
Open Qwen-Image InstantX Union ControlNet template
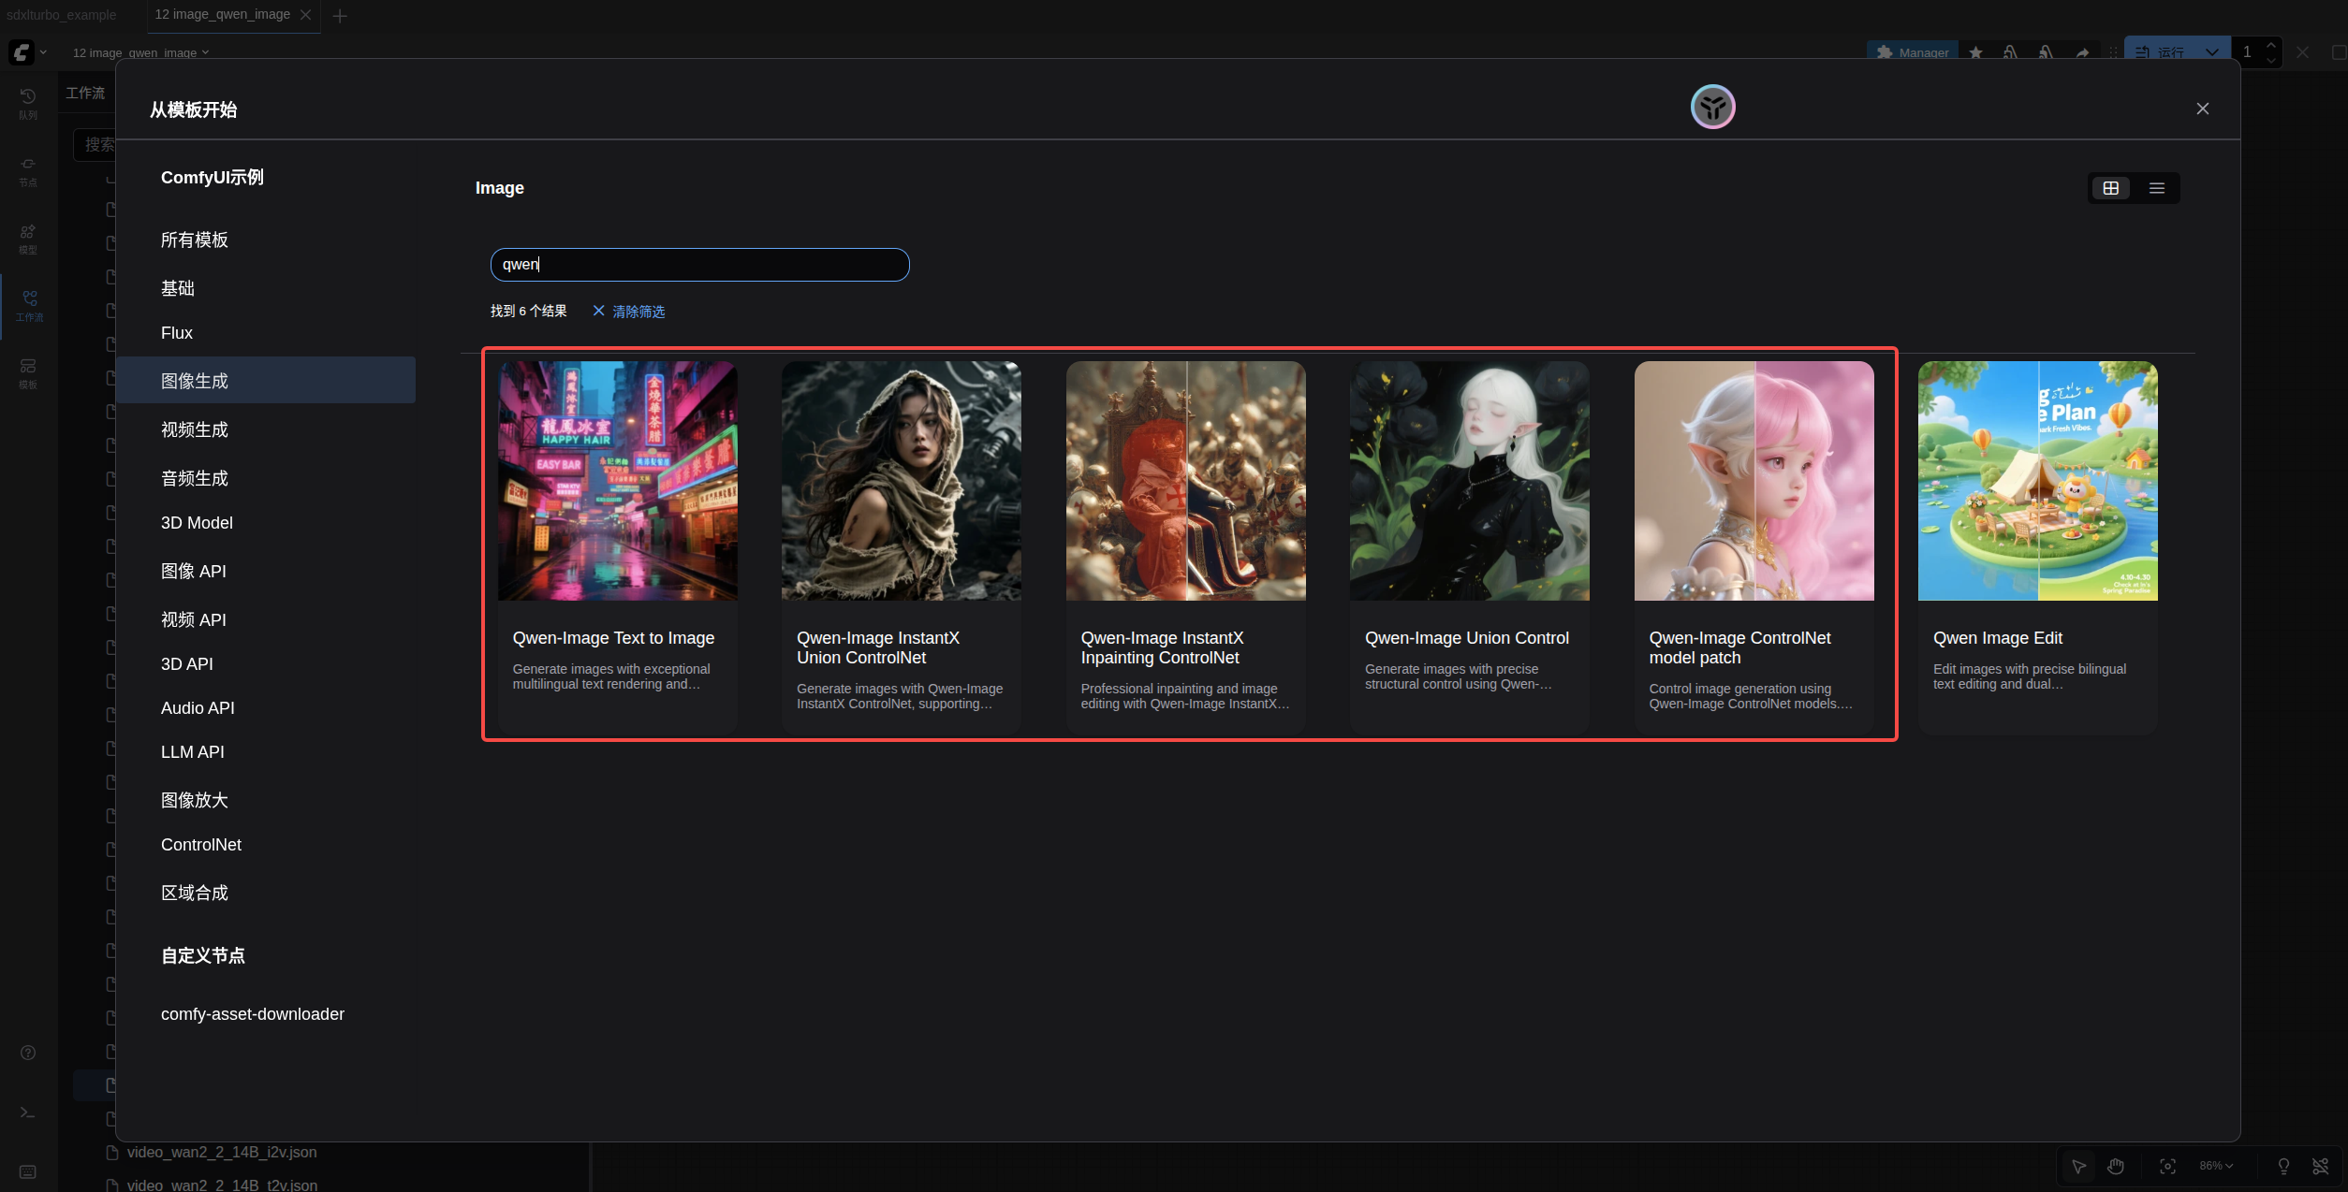[x=902, y=546]
